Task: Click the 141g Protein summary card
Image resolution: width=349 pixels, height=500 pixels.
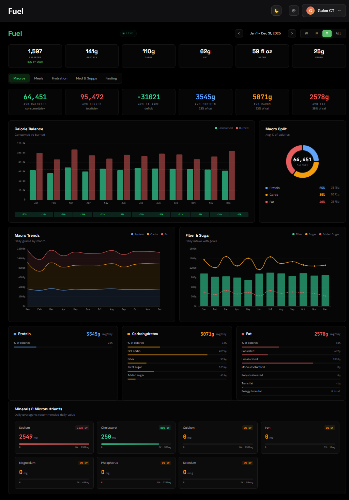Action: [92, 56]
